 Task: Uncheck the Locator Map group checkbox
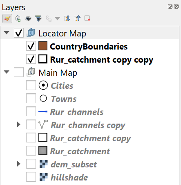[x=19, y=33]
